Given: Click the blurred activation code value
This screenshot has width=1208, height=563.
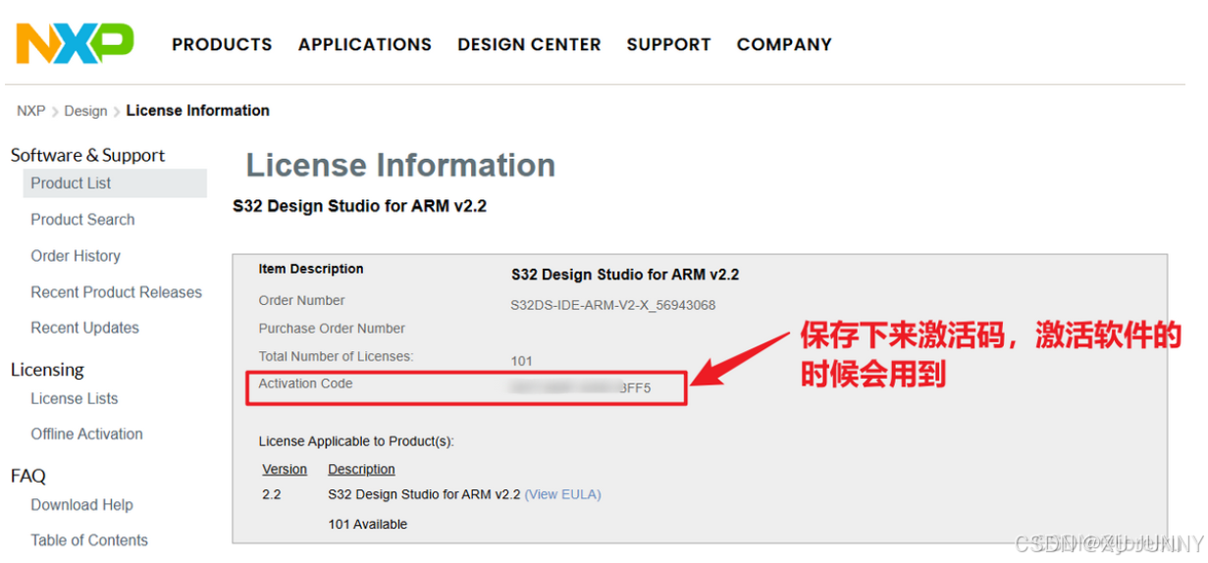Looking at the screenshot, I should pos(580,388).
